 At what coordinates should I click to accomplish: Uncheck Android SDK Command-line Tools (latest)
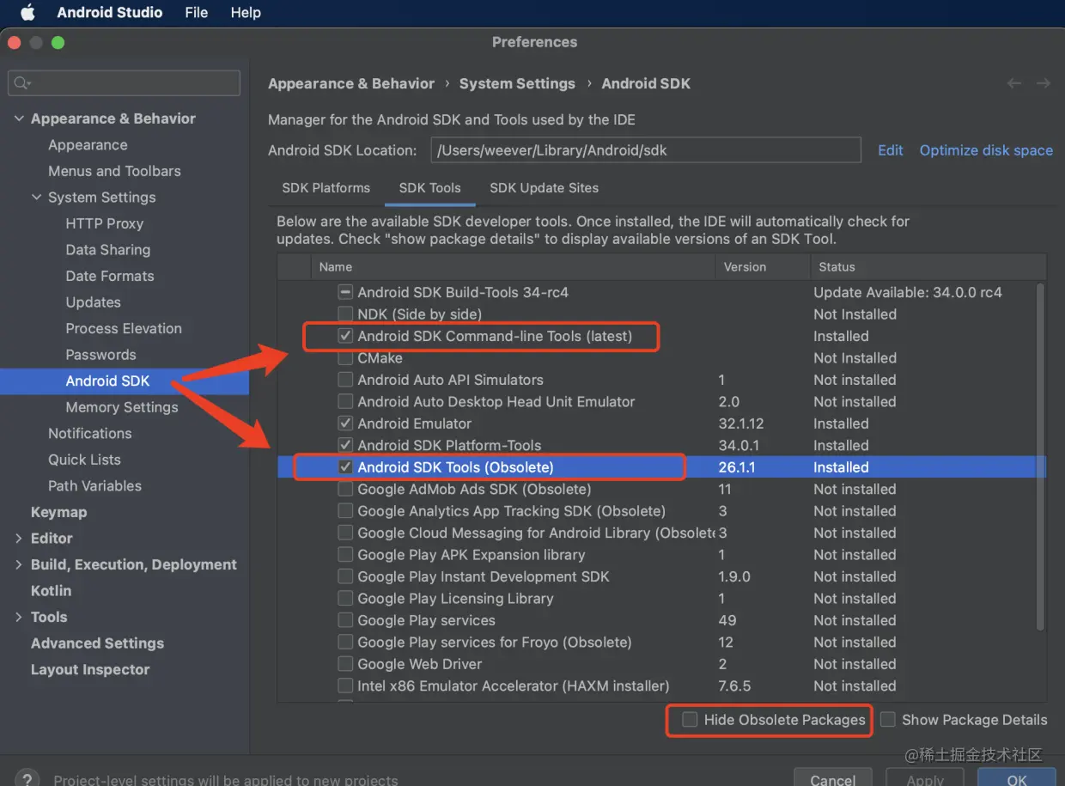(345, 336)
